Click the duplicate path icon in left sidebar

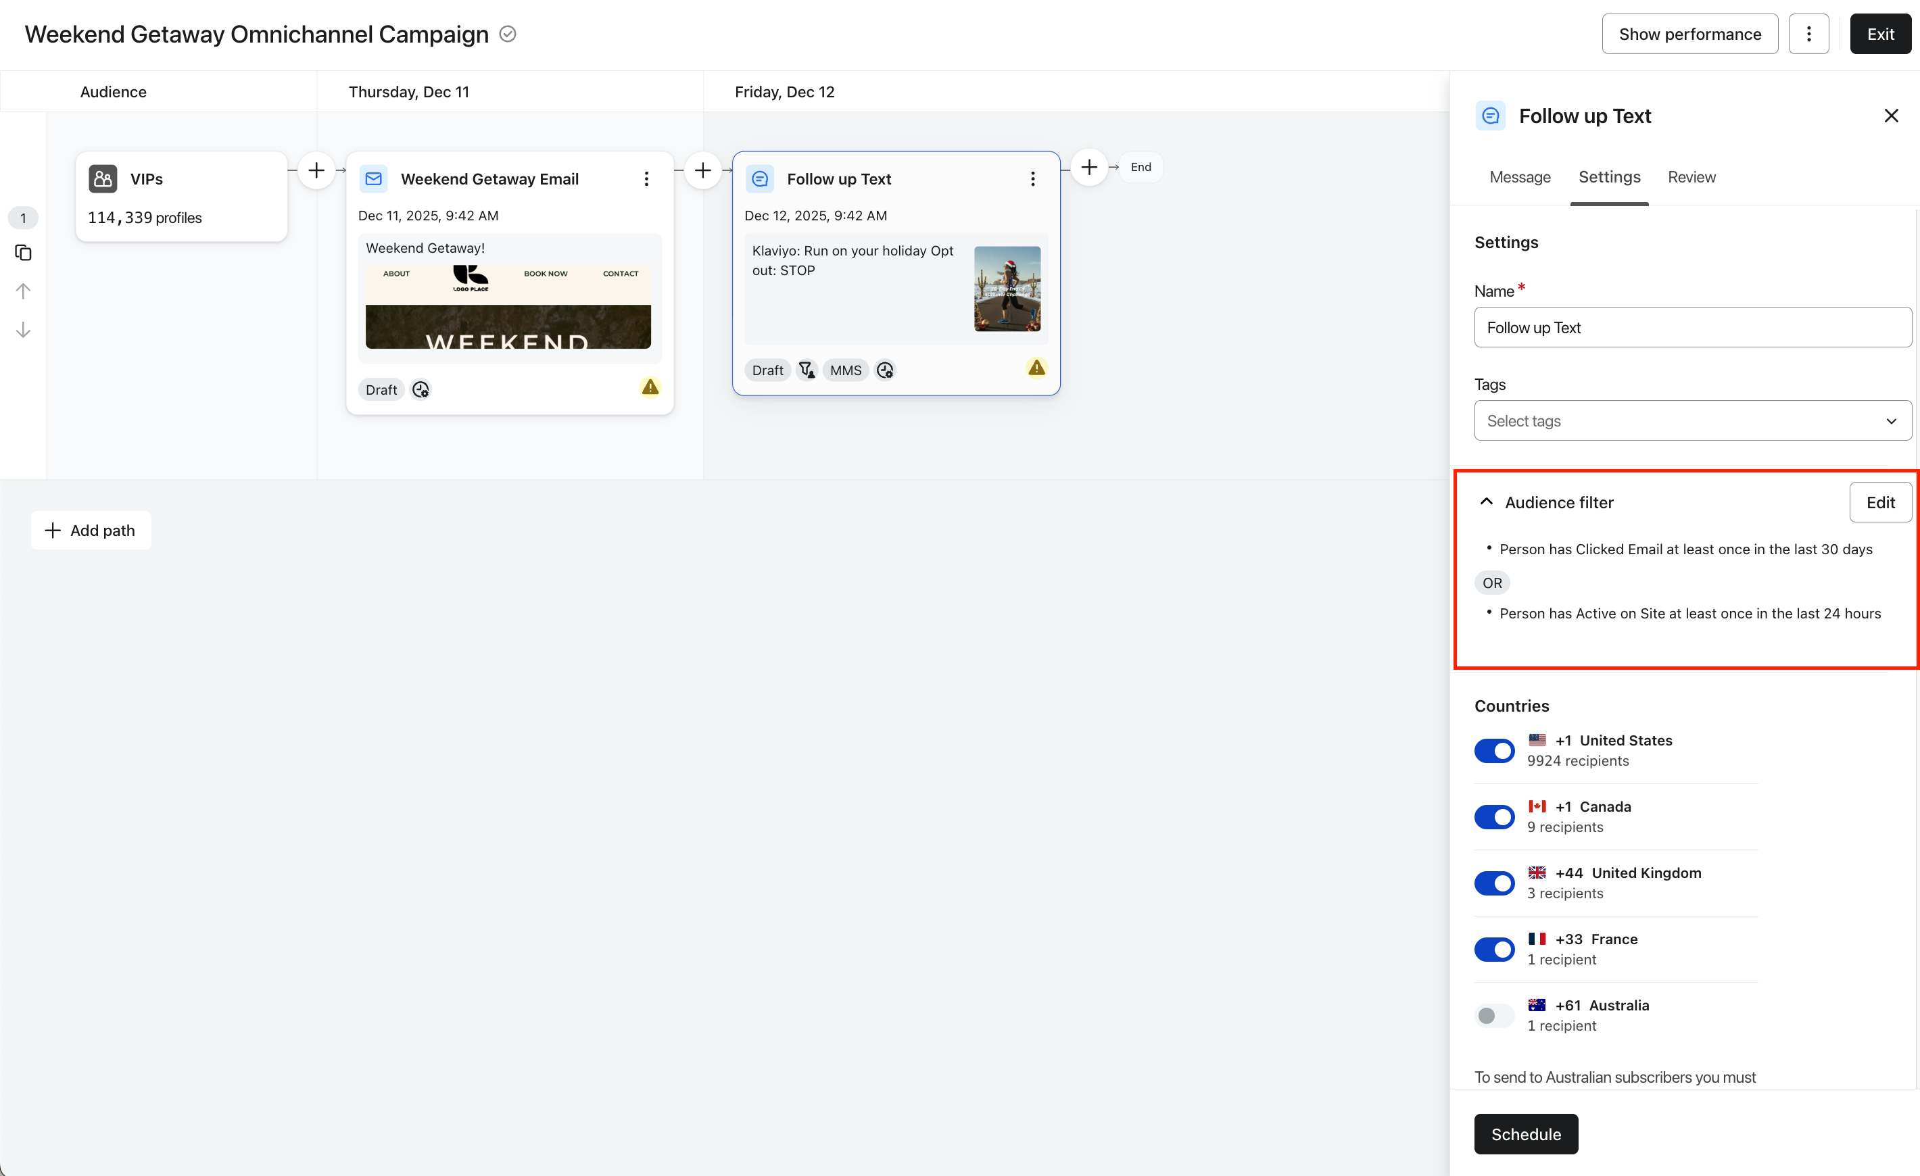24,252
